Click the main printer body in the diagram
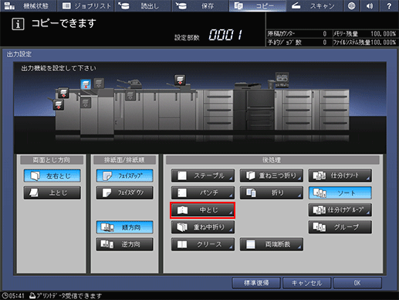Viewport: 399px width, 300px height. pyautogui.click(x=254, y=110)
